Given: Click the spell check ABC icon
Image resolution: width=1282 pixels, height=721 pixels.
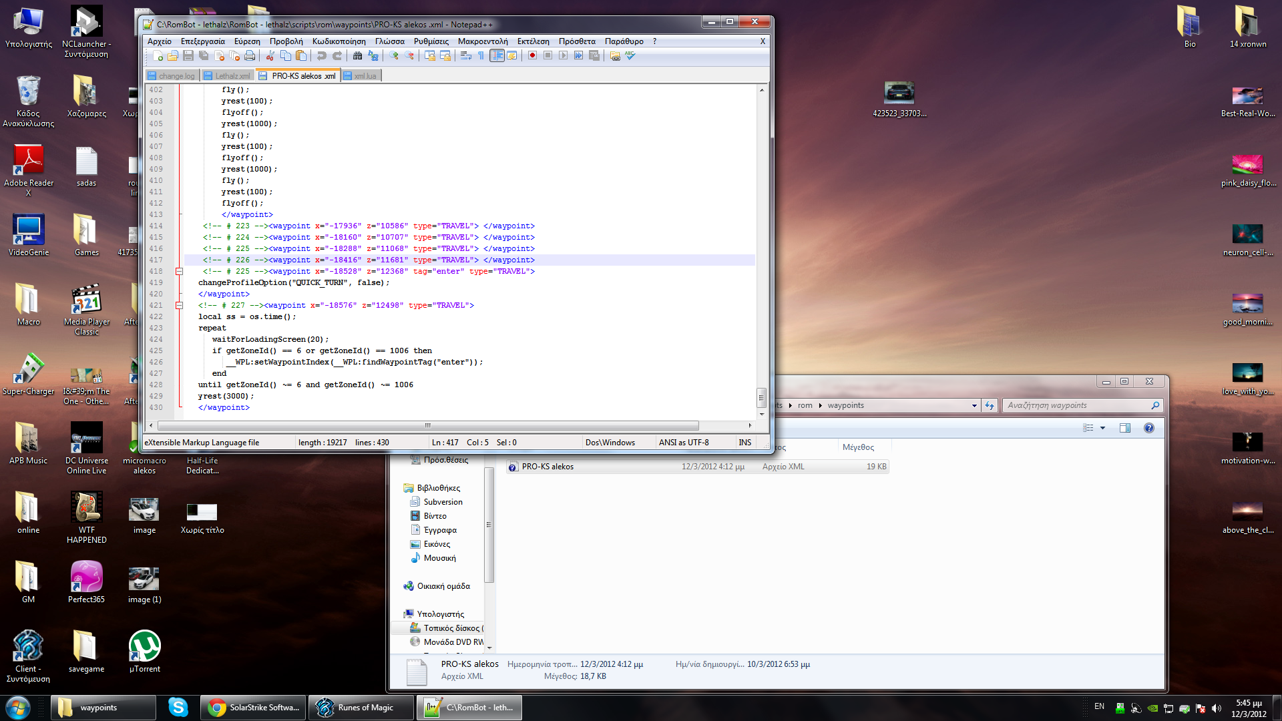Looking at the screenshot, I should coord(630,56).
